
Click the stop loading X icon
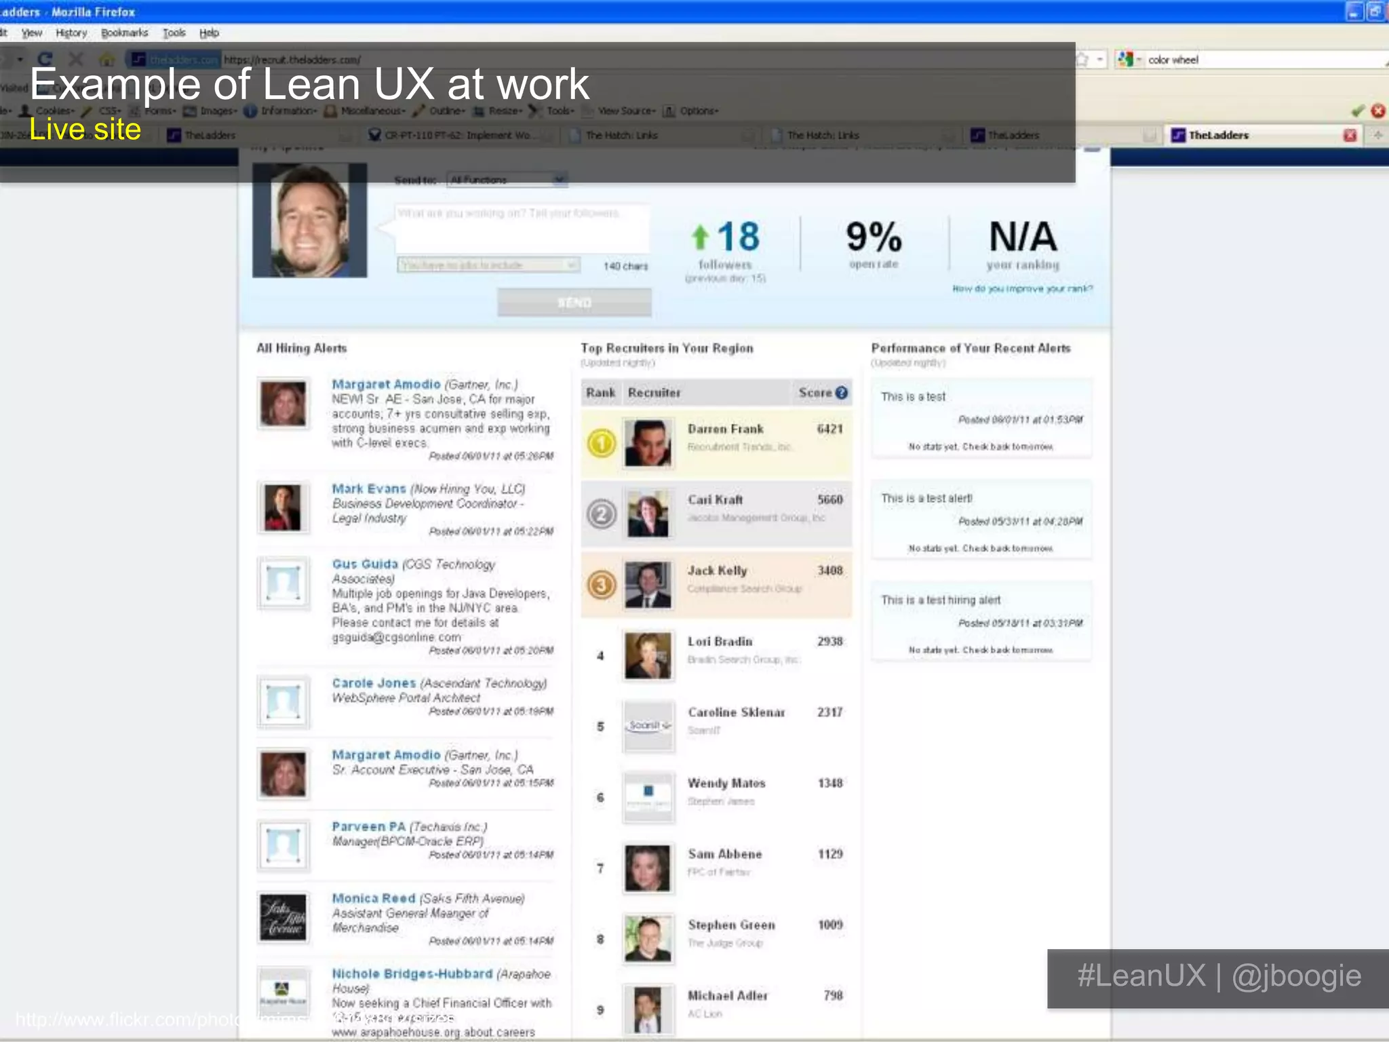[76, 60]
